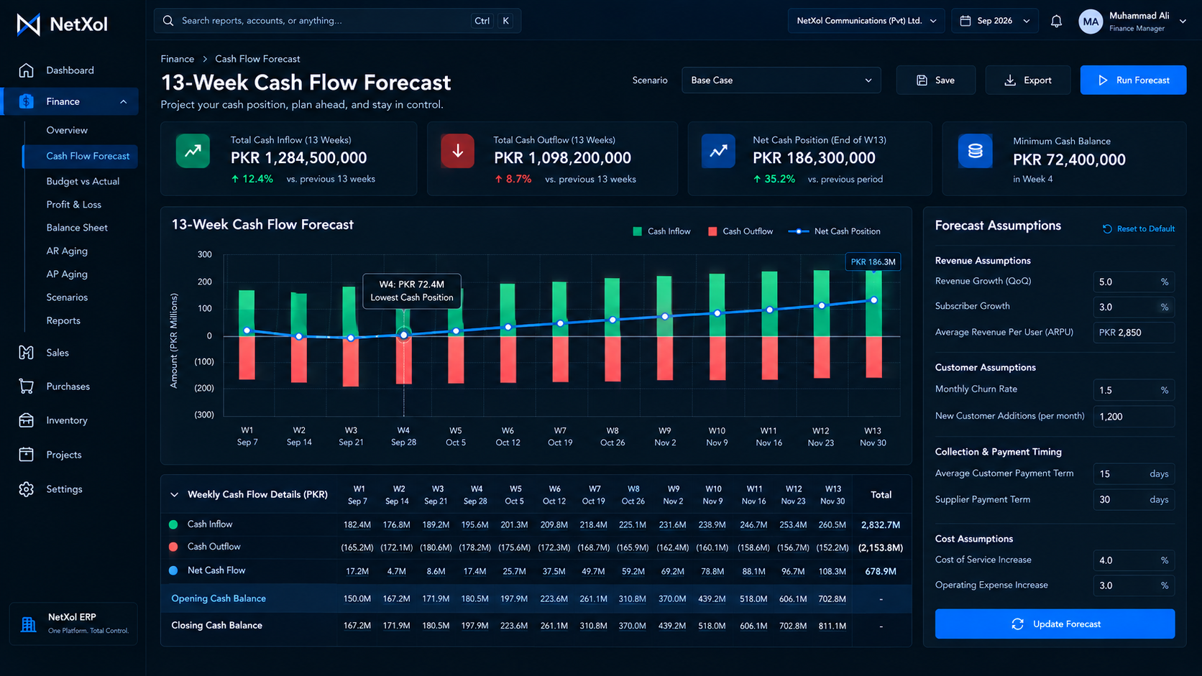Click Net Cash Position chart icon
This screenshot has height=676, width=1202.
[x=718, y=151]
